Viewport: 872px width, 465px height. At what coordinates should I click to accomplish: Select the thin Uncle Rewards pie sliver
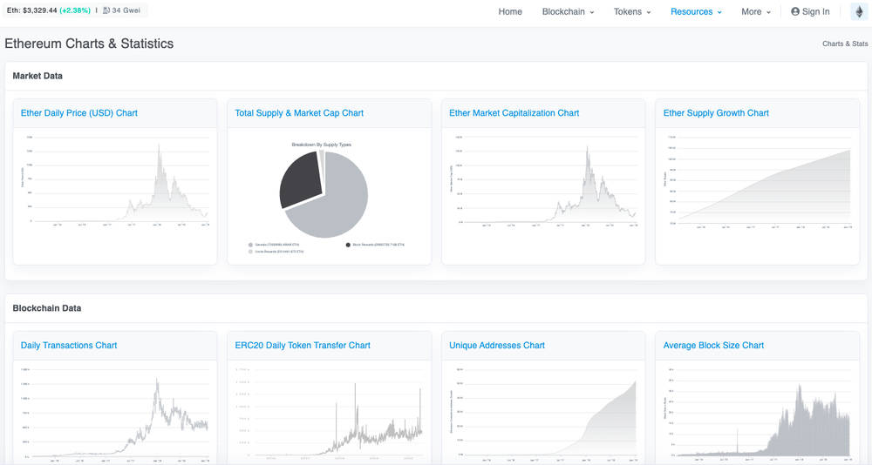click(321, 161)
